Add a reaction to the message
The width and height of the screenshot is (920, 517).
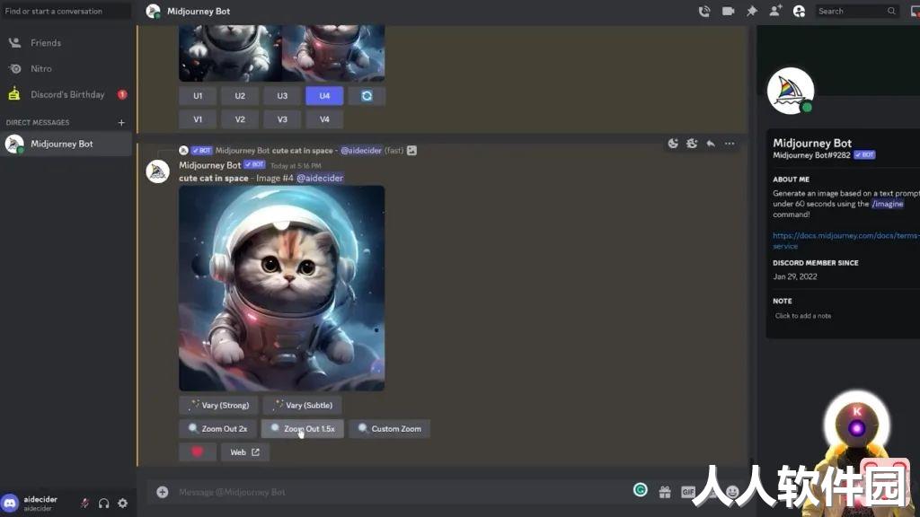(x=673, y=144)
